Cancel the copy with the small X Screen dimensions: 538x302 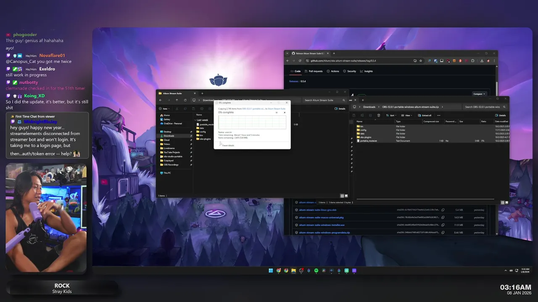point(285,112)
